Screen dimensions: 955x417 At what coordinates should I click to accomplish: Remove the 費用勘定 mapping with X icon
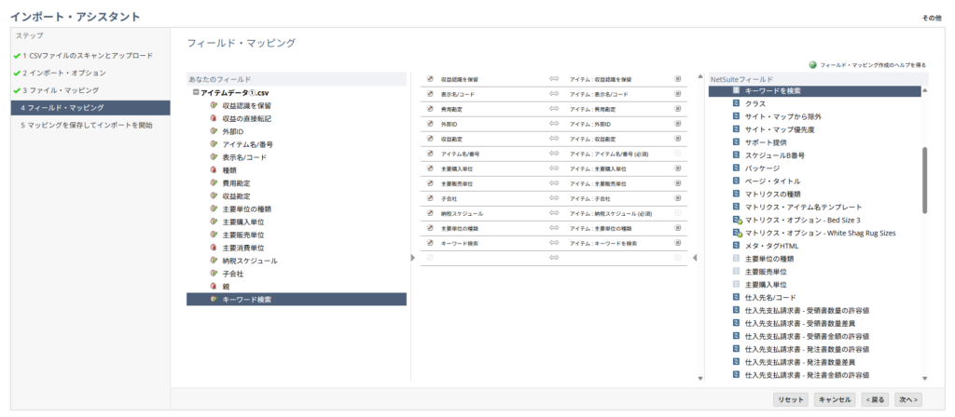pyautogui.click(x=678, y=109)
